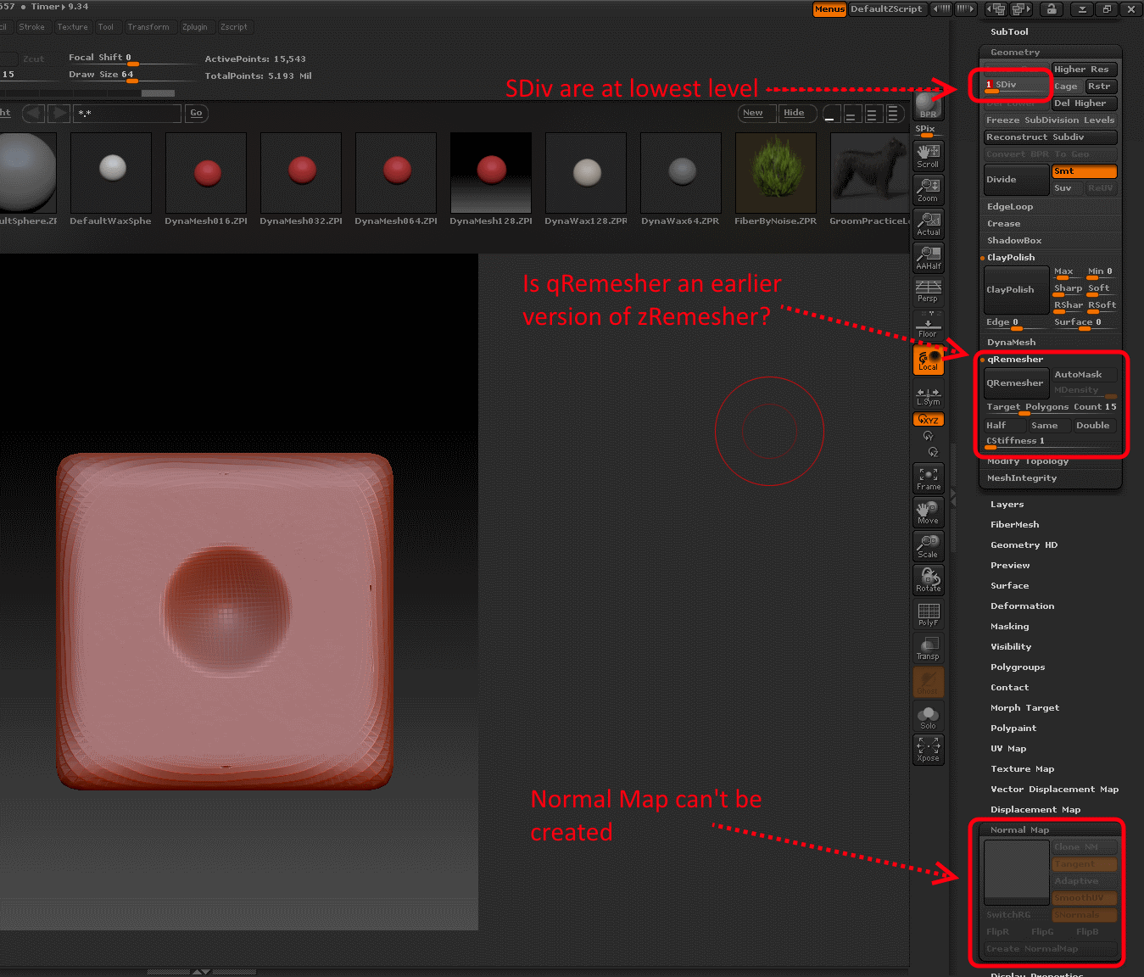Click the L.Sym local symmetry icon

929,396
